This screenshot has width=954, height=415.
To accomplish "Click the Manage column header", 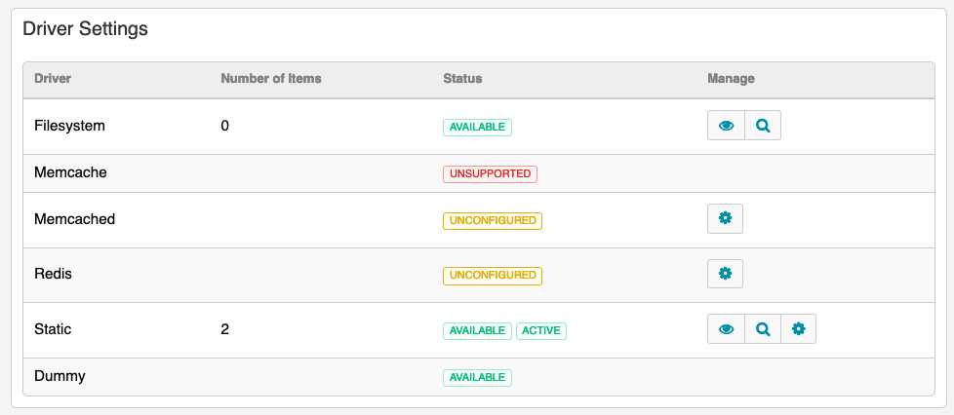I will click(731, 79).
